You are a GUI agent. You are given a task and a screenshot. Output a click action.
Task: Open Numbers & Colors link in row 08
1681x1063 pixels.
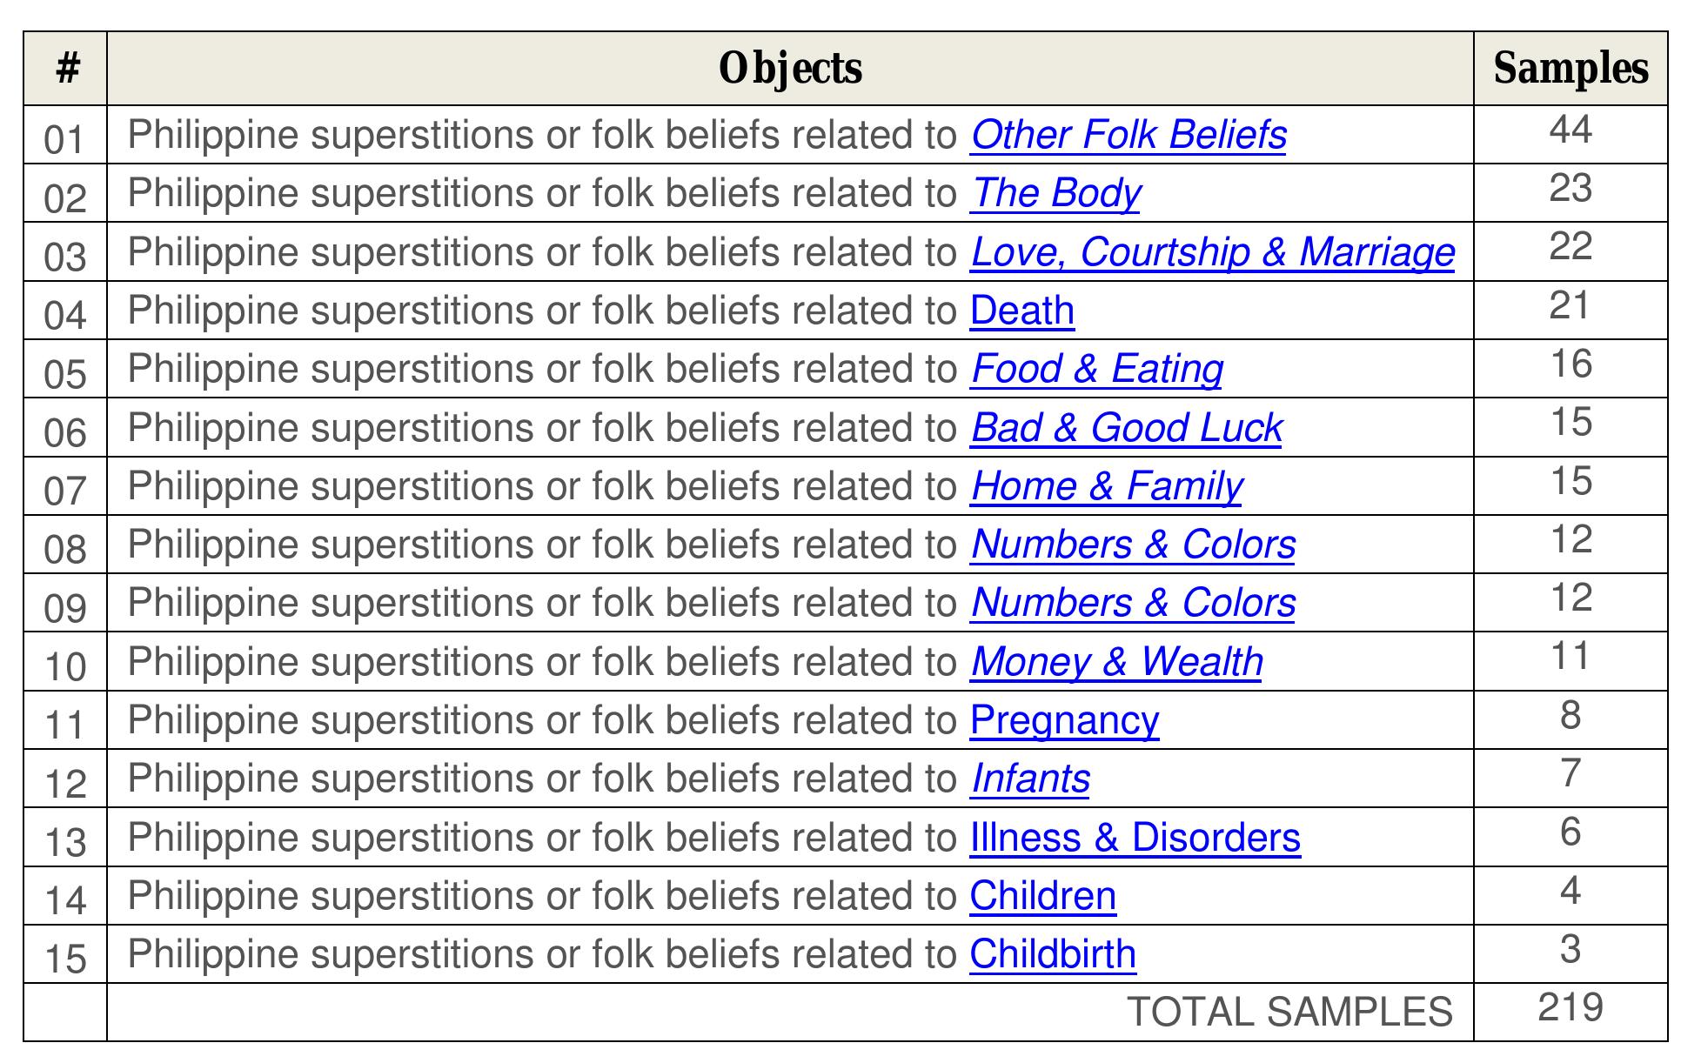click(1133, 545)
